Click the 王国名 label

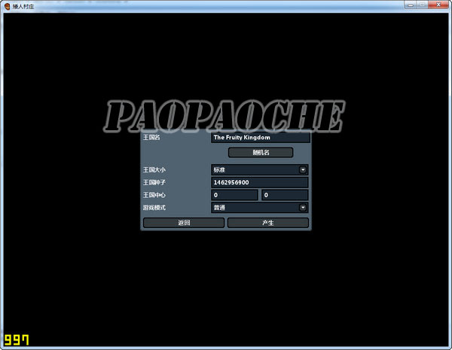click(x=151, y=138)
